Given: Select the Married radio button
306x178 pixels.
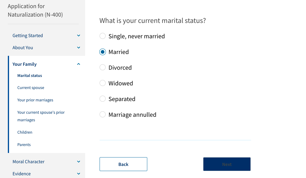Looking at the screenshot, I should (x=103, y=52).
